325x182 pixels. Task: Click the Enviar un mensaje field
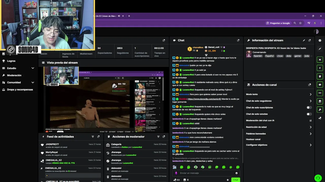tap(206, 173)
